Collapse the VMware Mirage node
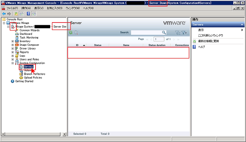The width and height of the screenshot is (246, 142). (x=4, y=23)
